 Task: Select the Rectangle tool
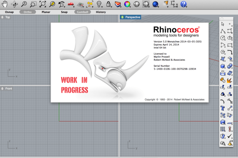230,45
